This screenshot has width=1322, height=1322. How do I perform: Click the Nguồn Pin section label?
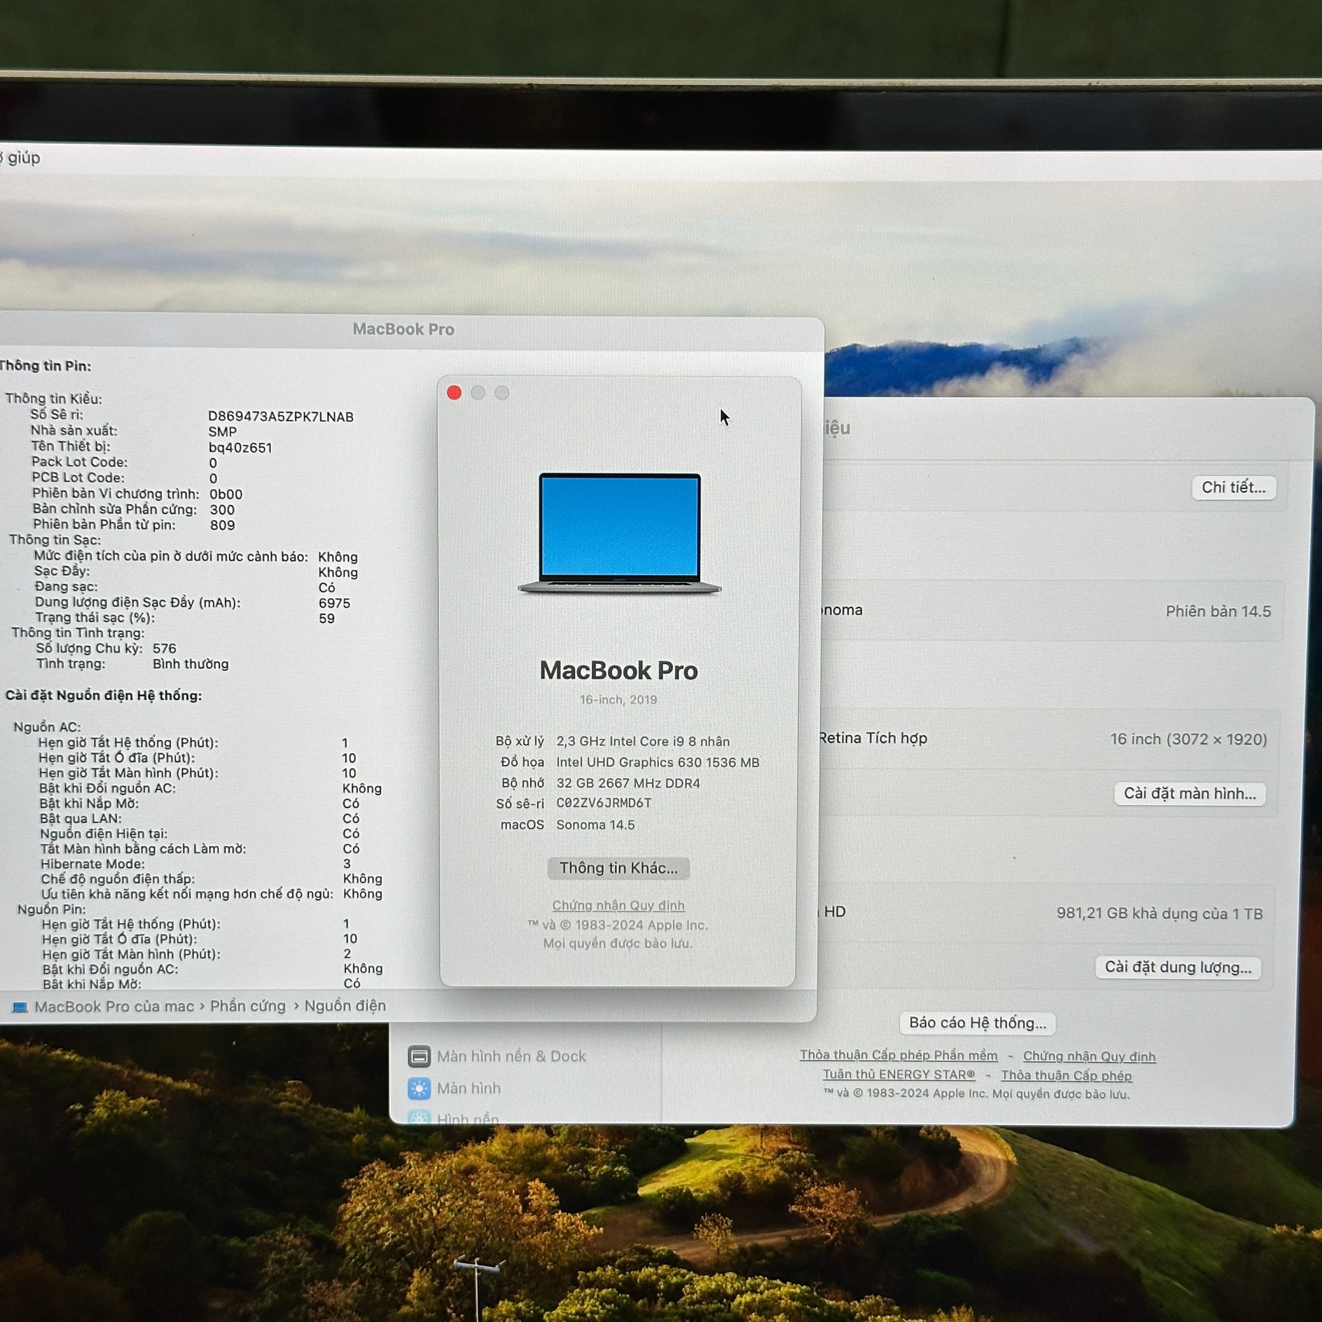[51, 909]
